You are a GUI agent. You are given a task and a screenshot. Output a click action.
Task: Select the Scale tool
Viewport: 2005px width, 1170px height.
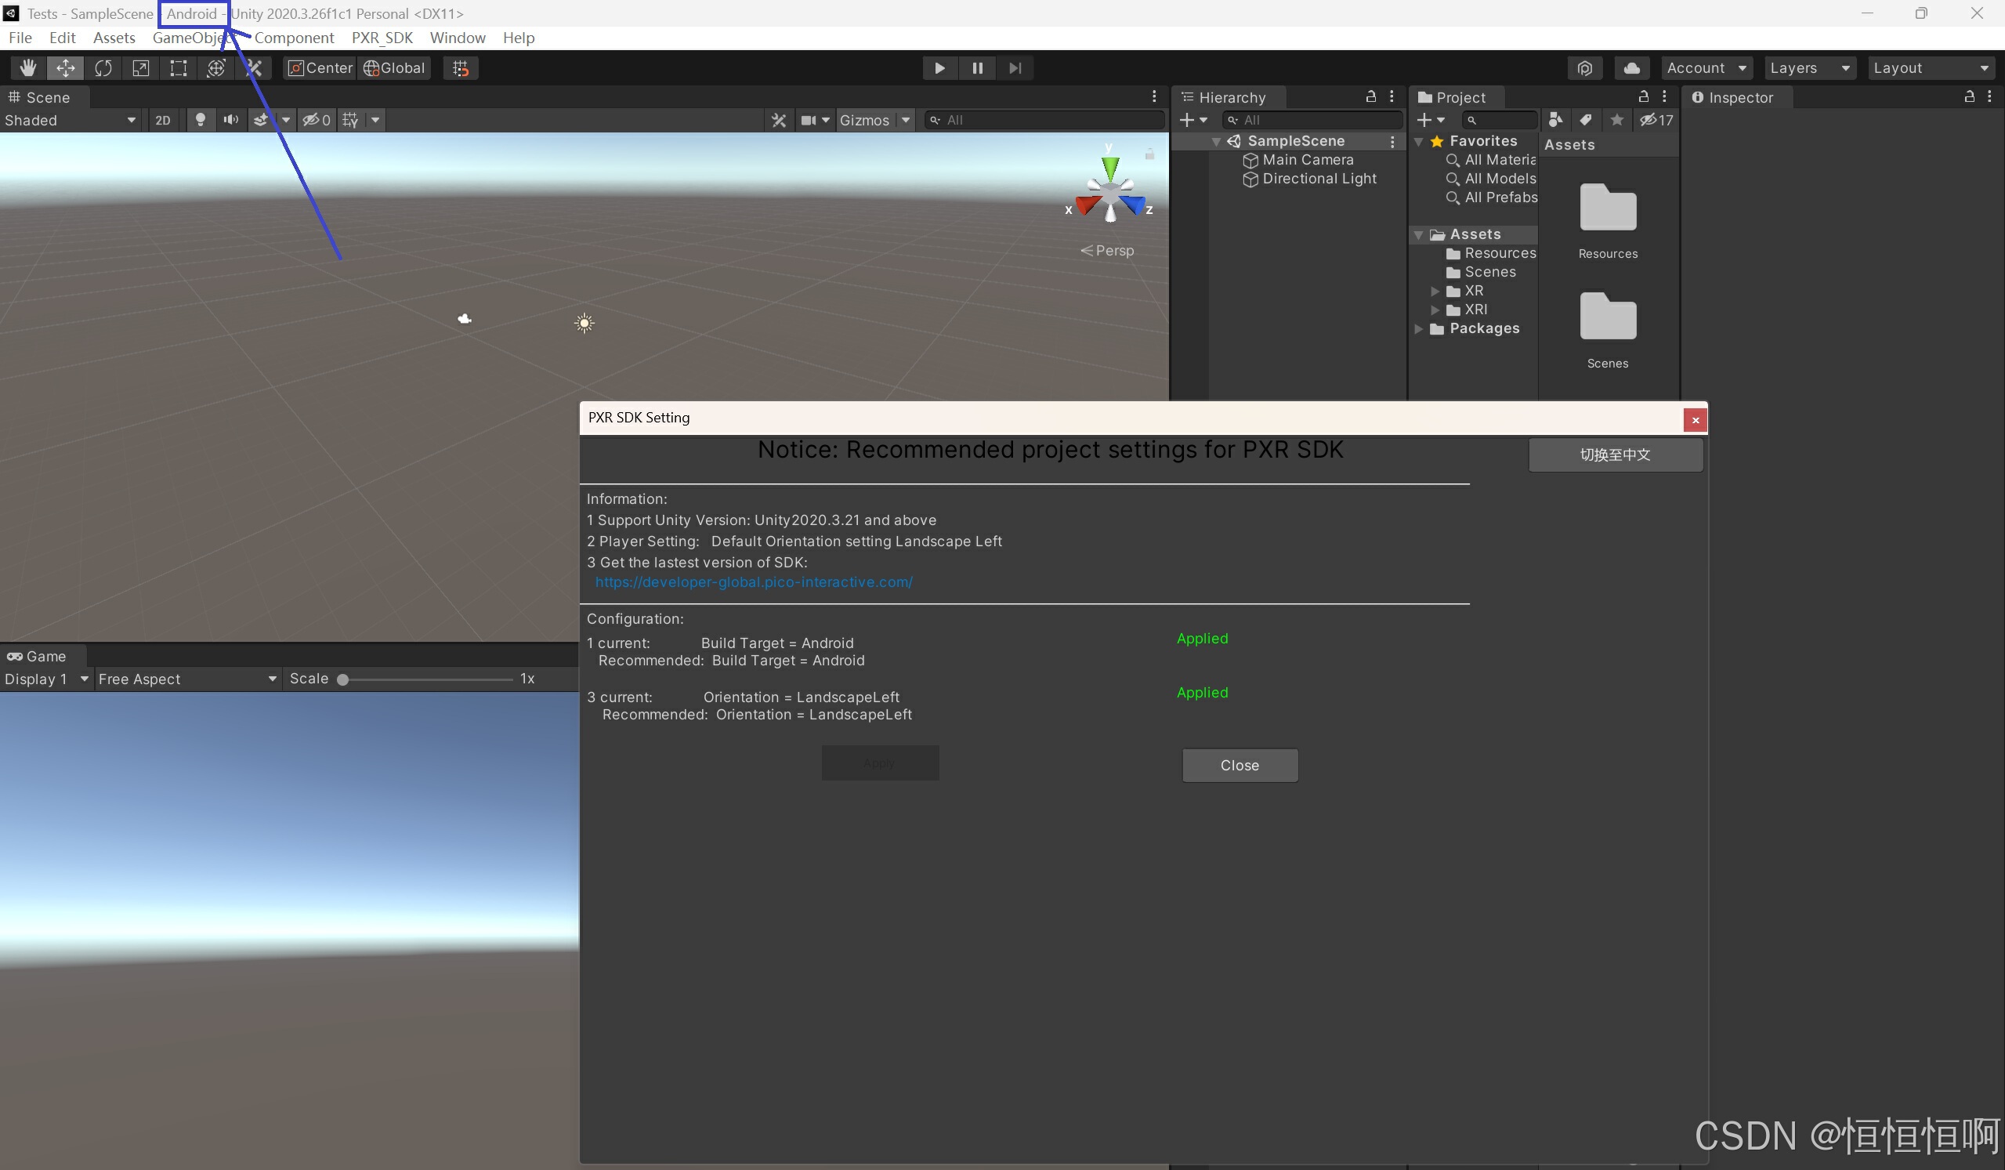point(141,67)
